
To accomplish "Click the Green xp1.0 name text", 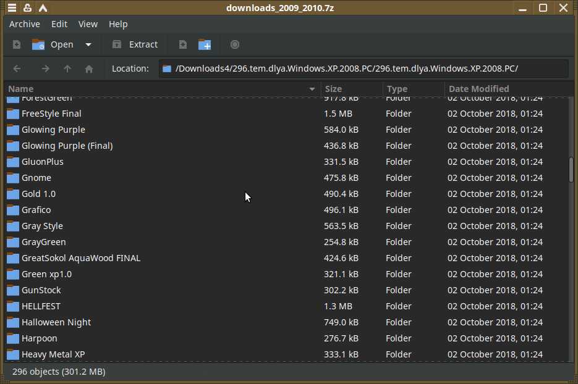I will pos(46,274).
